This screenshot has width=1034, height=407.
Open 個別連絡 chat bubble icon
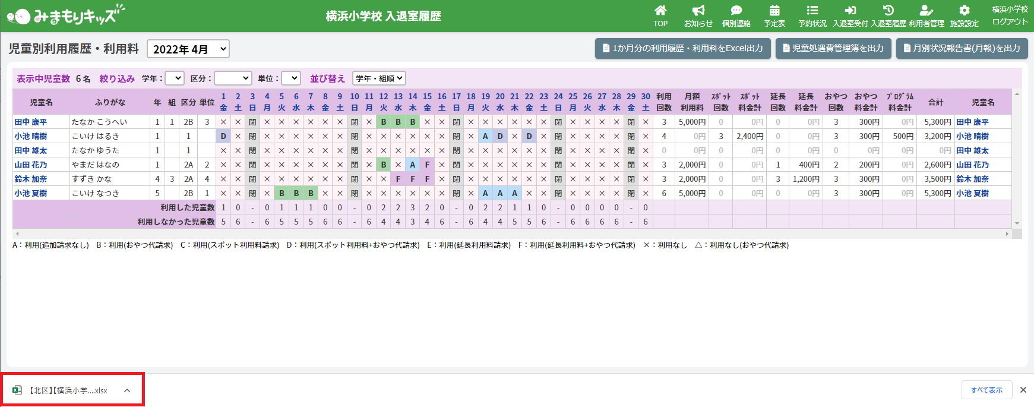pyautogui.click(x=736, y=11)
